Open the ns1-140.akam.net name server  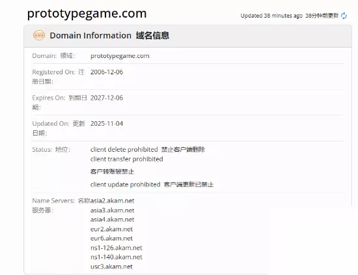(x=117, y=257)
